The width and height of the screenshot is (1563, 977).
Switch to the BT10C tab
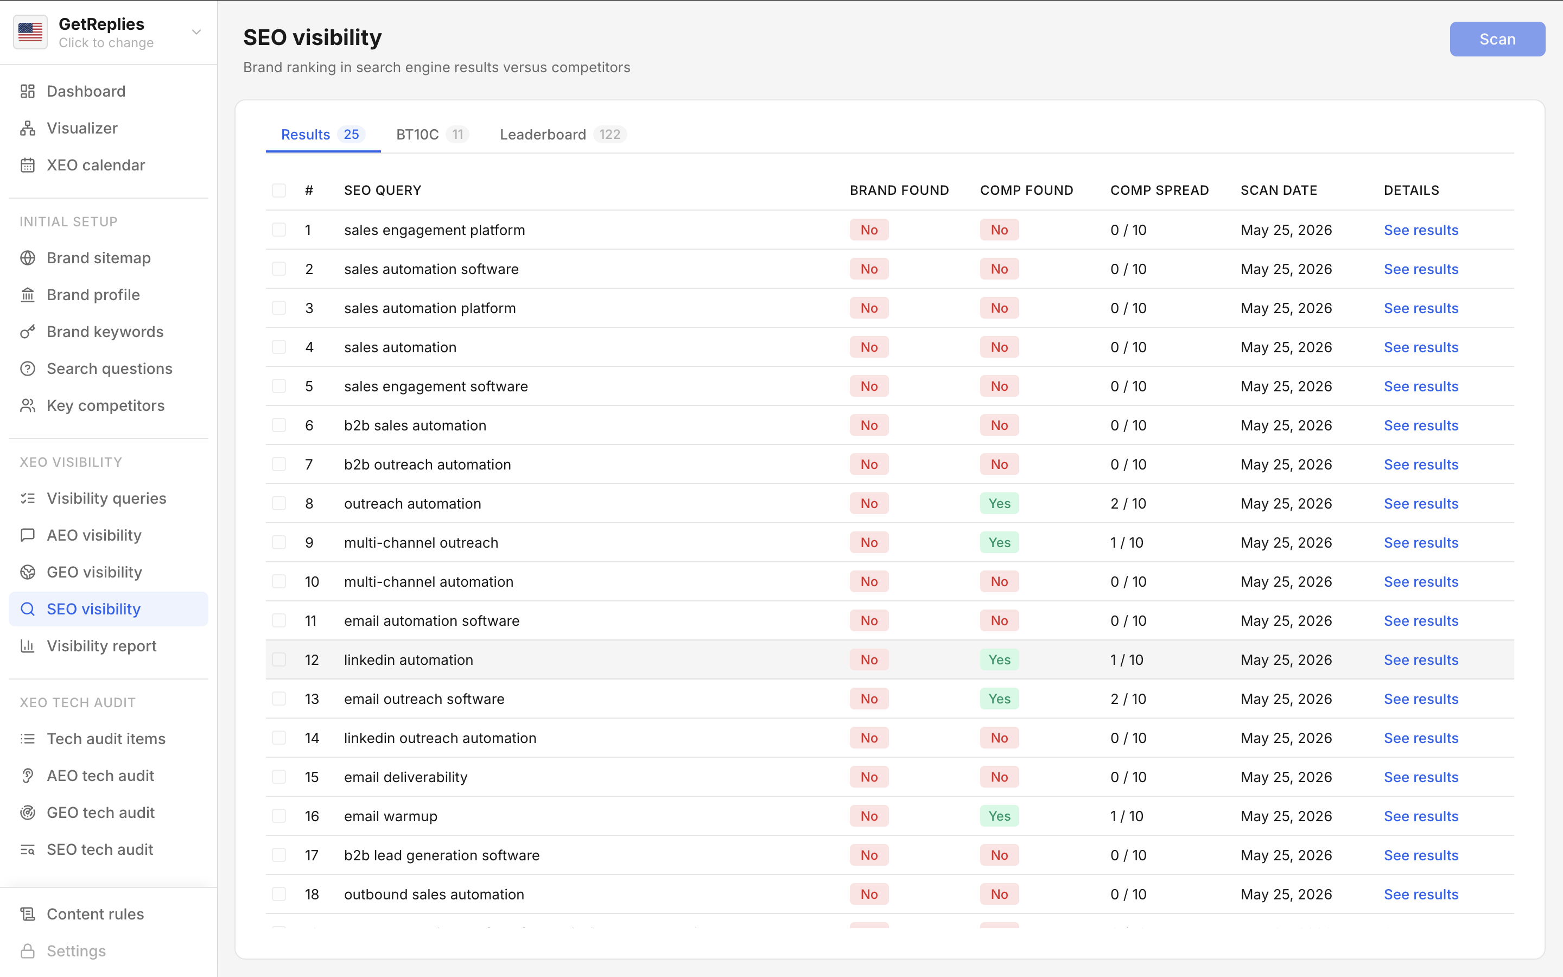click(x=432, y=135)
